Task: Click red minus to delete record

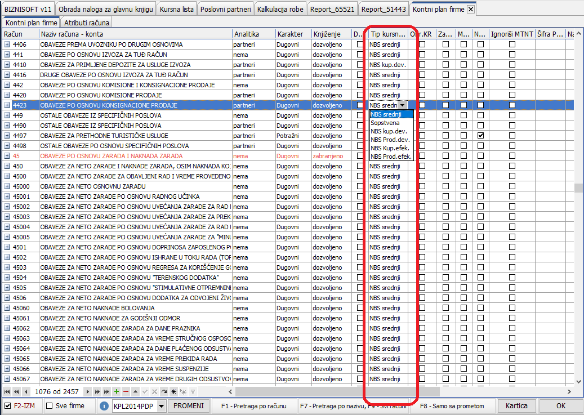Action: [x=126, y=391]
